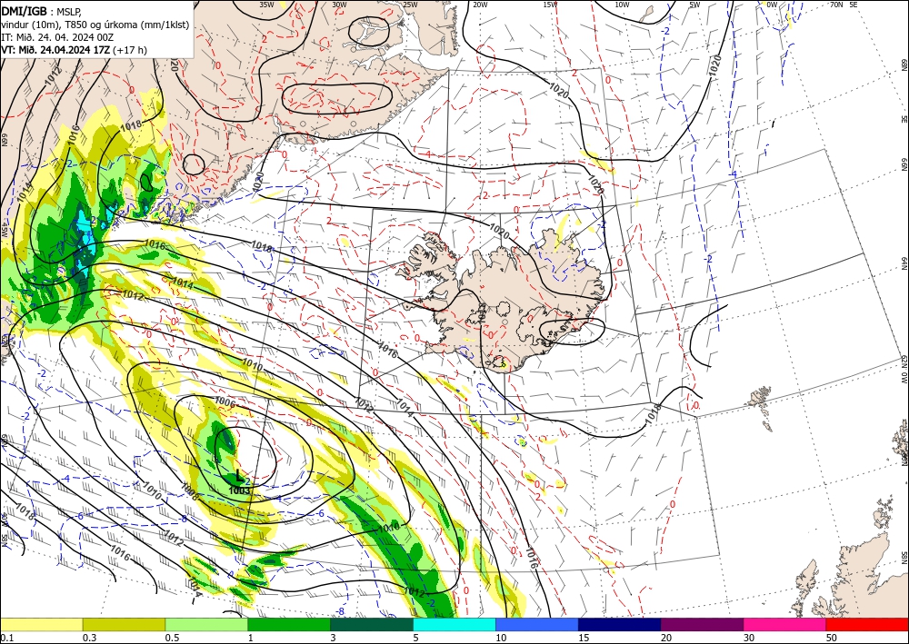The width and height of the screenshot is (909, 644).
Task: Click the dark green 3–5 legend swatch
Action: coord(372,624)
